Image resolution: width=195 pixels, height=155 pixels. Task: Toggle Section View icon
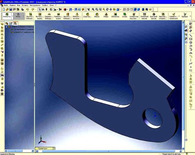pos(146,9)
